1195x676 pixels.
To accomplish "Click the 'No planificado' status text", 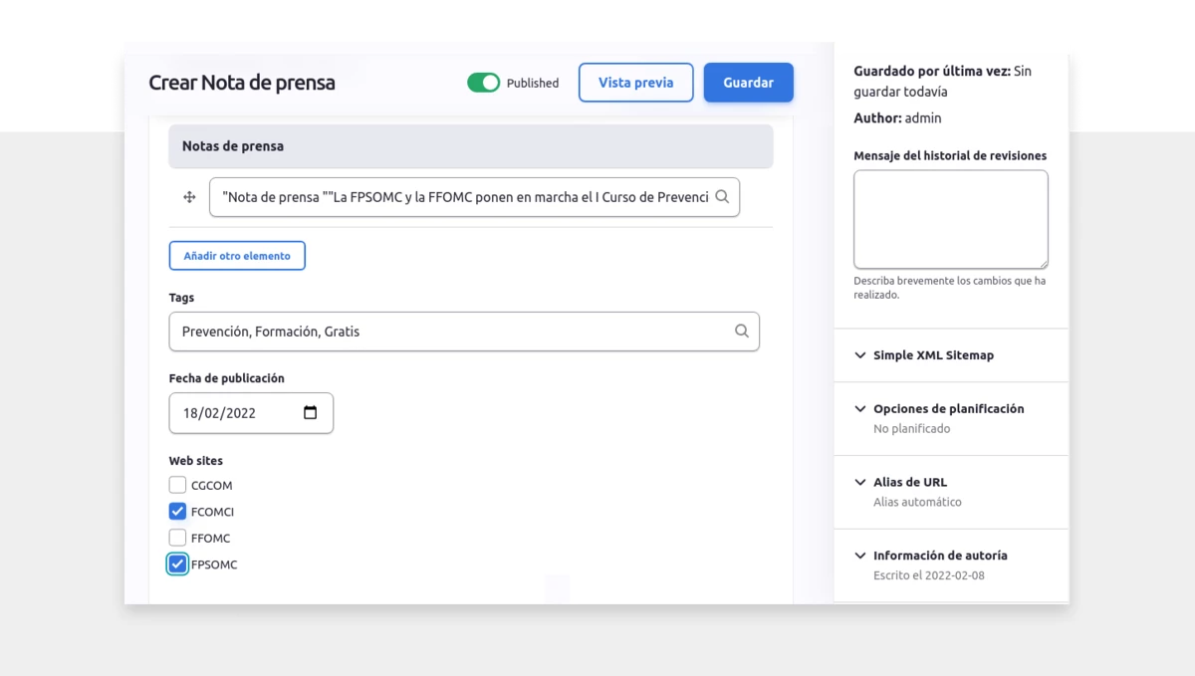I will [912, 429].
